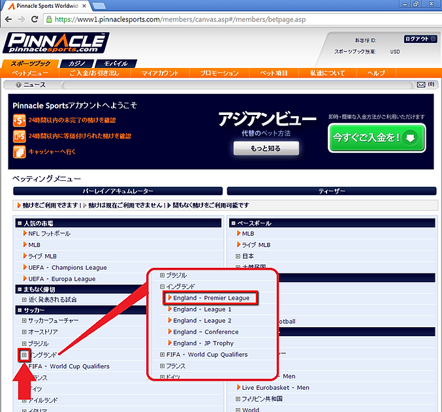Select MLB under ベースボール
442x412 pixels.
tap(248, 234)
